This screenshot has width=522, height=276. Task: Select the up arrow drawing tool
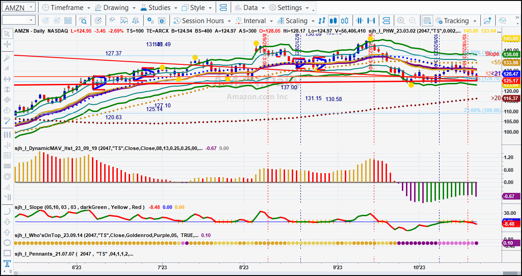click(7, 232)
